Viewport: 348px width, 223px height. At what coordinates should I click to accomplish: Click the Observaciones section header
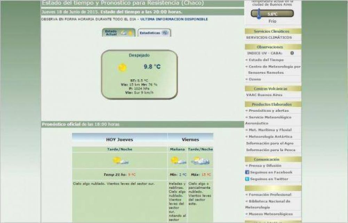pos(273,47)
